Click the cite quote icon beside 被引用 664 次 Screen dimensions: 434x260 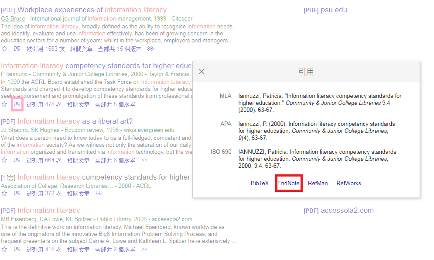17,160
